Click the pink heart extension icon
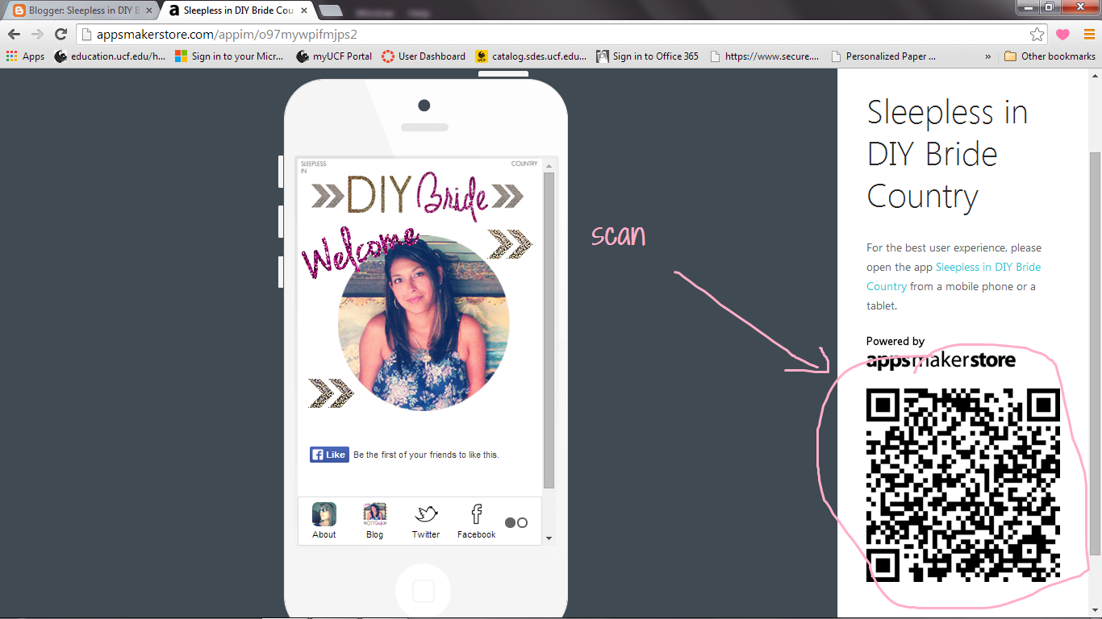This screenshot has width=1102, height=619. pos(1062,34)
